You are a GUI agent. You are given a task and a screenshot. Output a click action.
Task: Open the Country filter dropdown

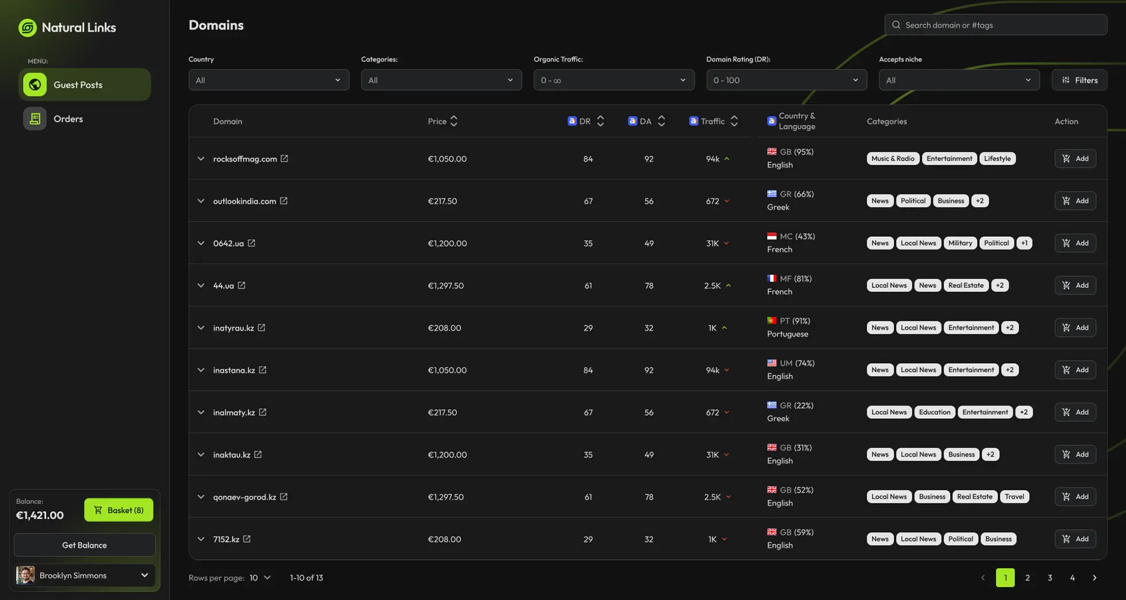[268, 80]
